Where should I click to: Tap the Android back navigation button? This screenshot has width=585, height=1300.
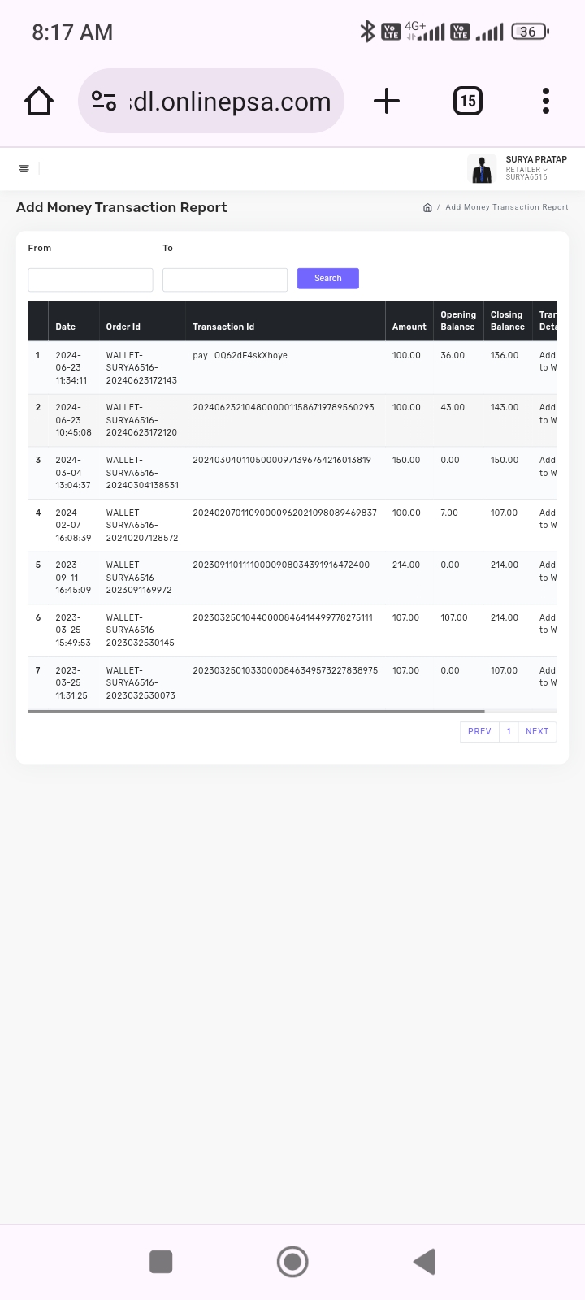point(424,1262)
